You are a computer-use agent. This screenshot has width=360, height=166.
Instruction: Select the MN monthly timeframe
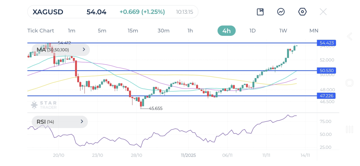coord(314,31)
